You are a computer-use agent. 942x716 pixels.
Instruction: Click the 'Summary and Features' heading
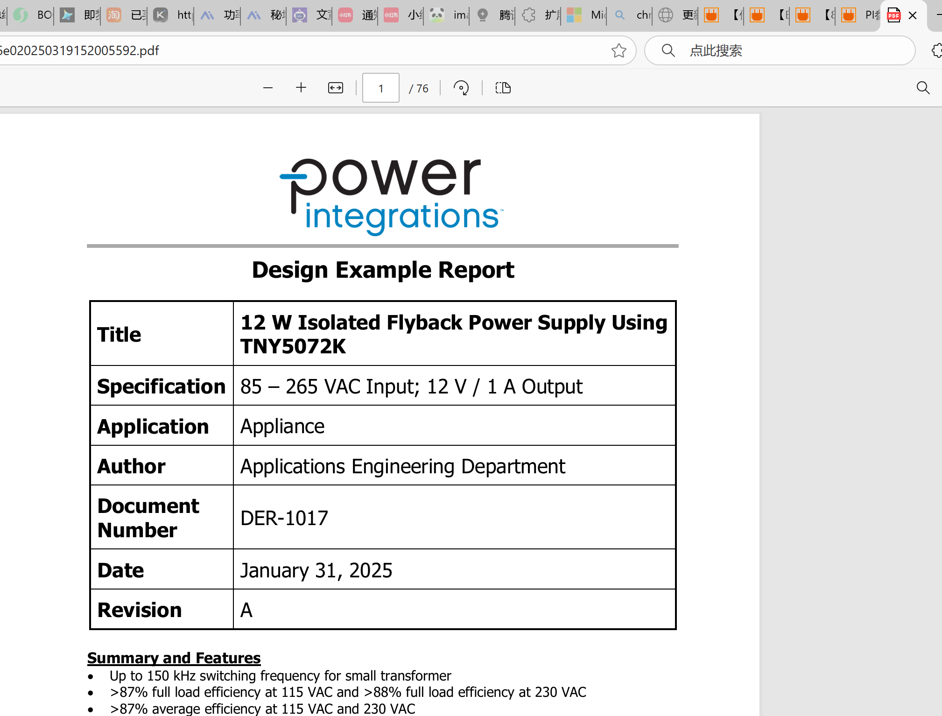tap(174, 658)
